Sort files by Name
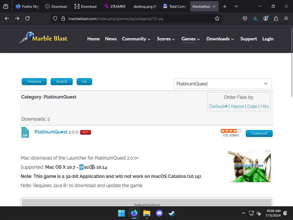 pyautogui.click(x=237, y=106)
